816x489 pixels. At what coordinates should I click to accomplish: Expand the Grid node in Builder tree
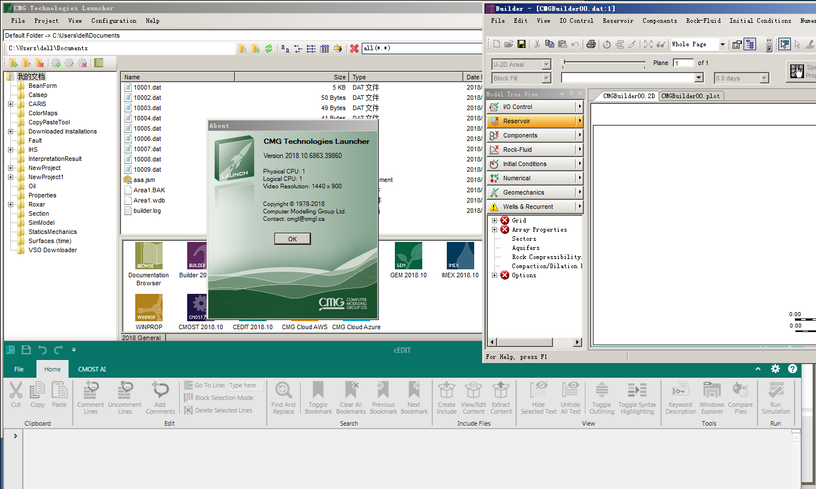point(494,220)
